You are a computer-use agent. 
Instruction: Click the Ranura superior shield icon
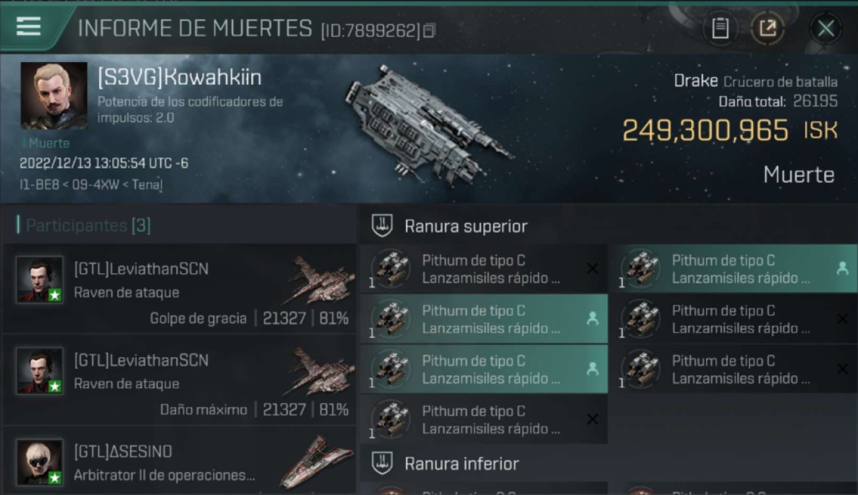coord(382,226)
